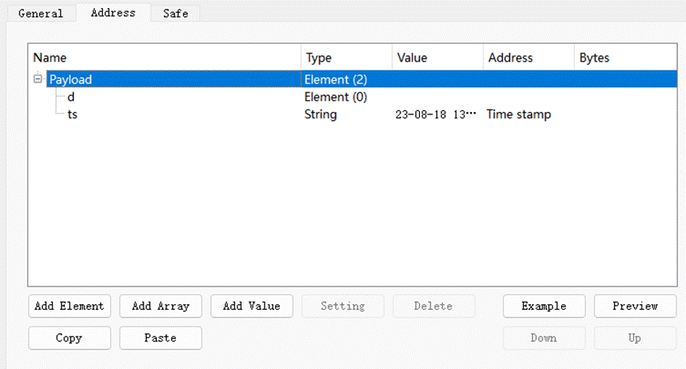Click the Add Element button
The image size is (686, 369).
[x=70, y=306]
